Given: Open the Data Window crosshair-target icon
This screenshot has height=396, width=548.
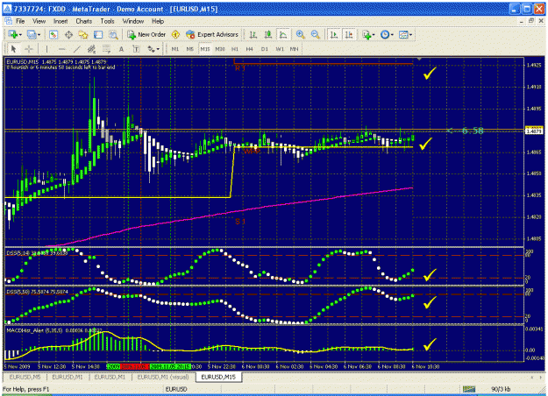Looking at the screenshot, I should coord(68,34).
